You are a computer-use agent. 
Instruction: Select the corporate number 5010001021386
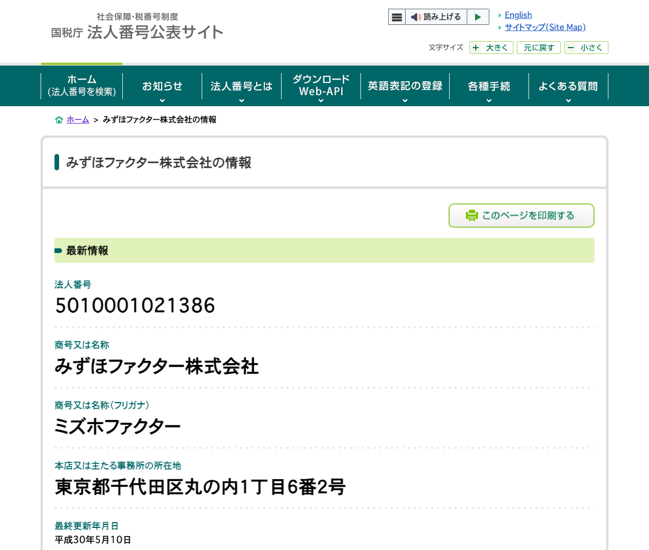135,306
